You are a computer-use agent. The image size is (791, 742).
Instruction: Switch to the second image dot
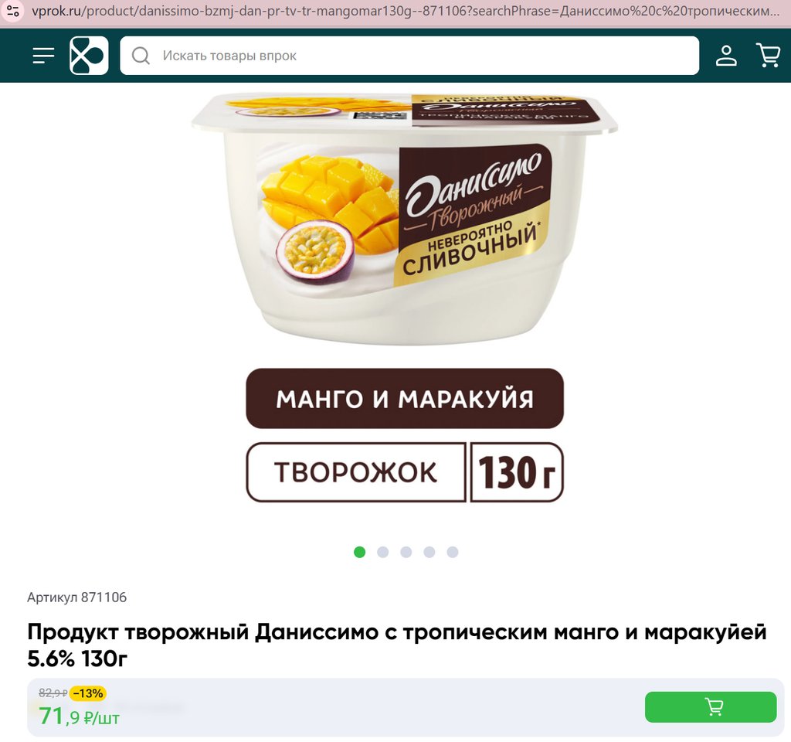click(383, 552)
